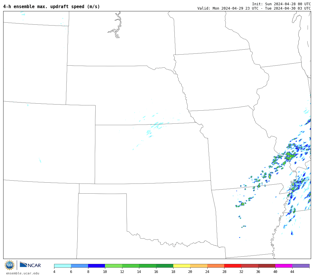Viewport: 314px width, 277px height.
Task: Open the ensemble.ucar.edu link text
Action: click(23, 273)
